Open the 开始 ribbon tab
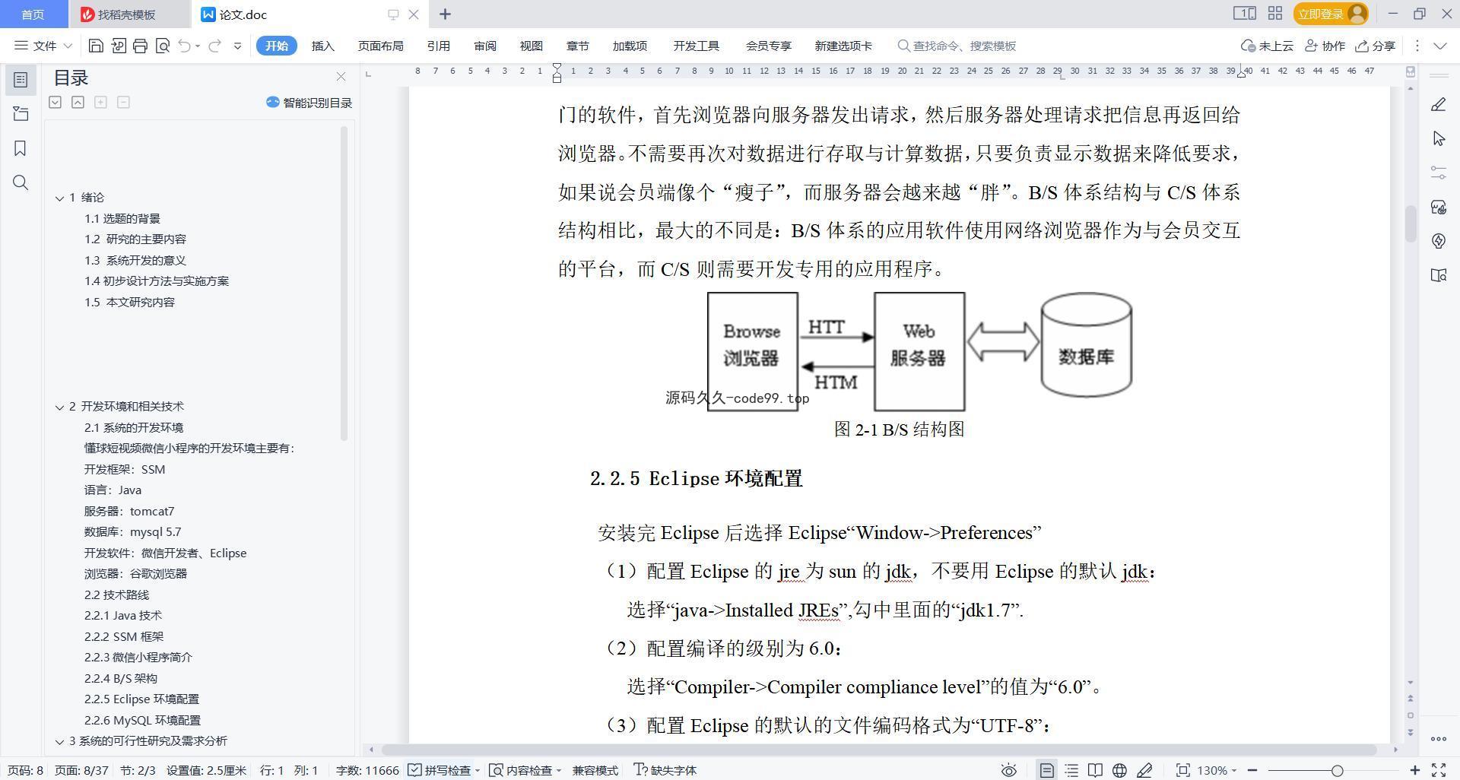 tap(276, 46)
